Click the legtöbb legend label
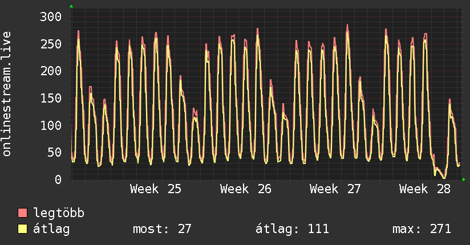The height and width of the screenshot is (245, 470). [x=59, y=213]
